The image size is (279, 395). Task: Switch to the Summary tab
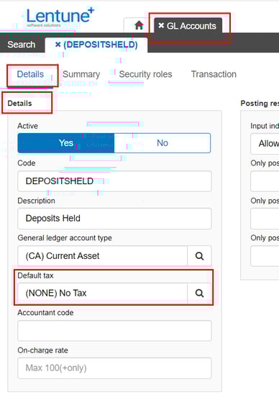coord(81,74)
